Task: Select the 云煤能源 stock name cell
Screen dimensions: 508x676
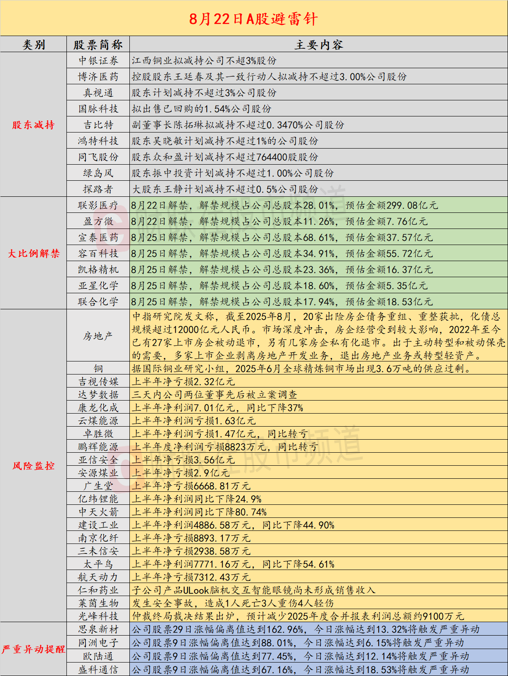Action: click(x=98, y=421)
